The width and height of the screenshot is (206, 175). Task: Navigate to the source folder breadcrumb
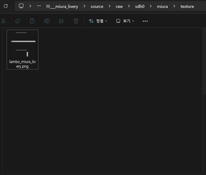point(97,6)
